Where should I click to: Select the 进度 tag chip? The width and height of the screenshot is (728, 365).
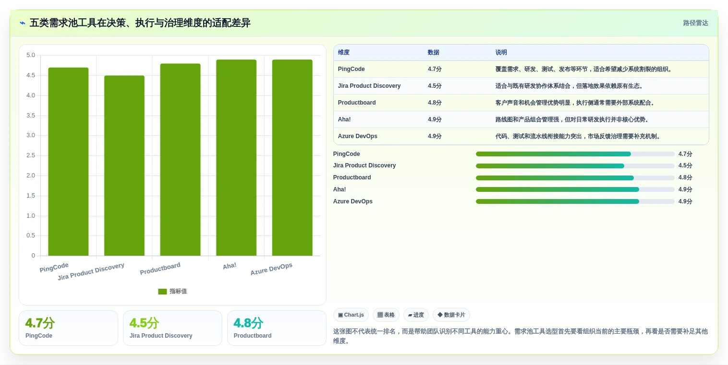pyautogui.click(x=416, y=315)
